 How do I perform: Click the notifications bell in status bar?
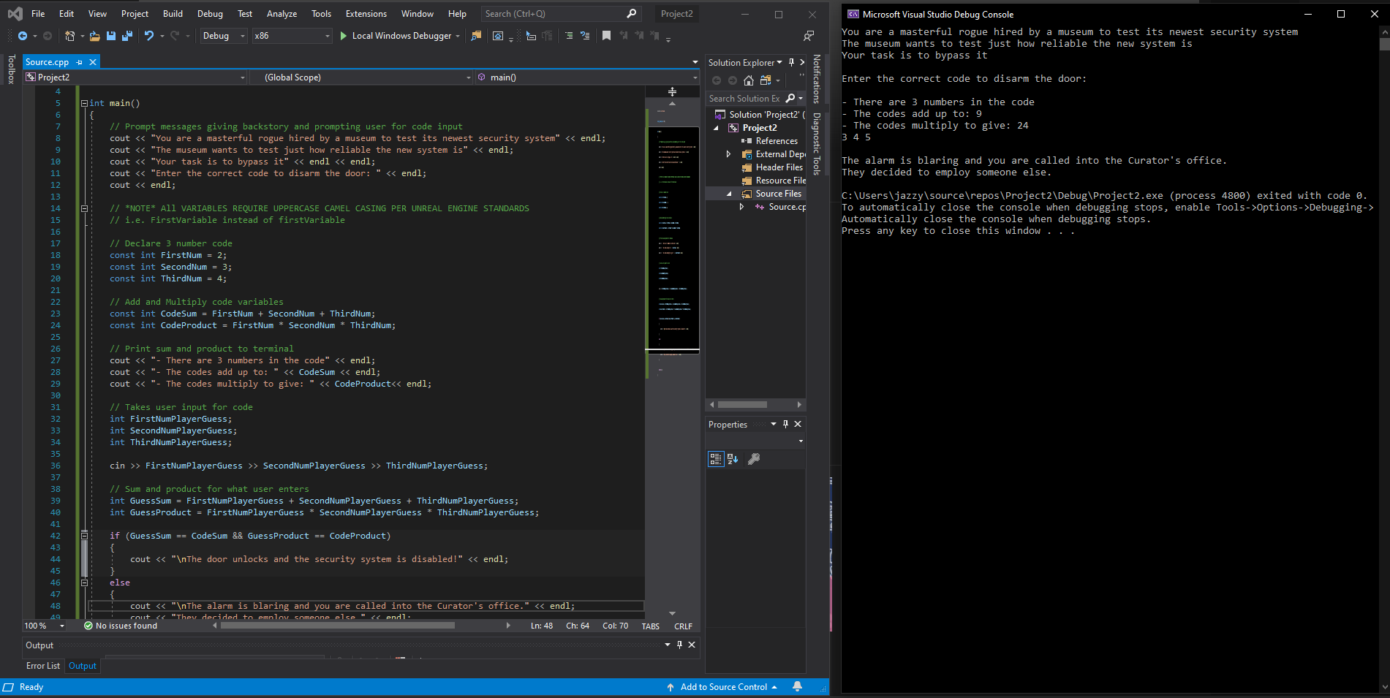click(x=797, y=687)
